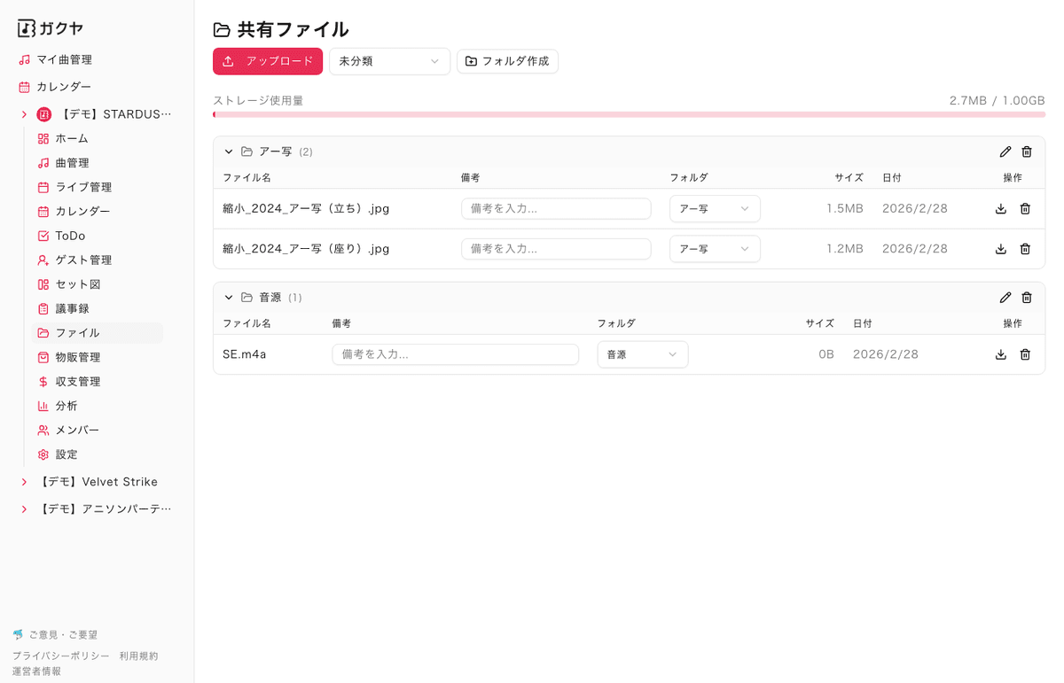Download the SE.m4a file
Image resolution: width=1064 pixels, height=683 pixels.
click(1001, 353)
